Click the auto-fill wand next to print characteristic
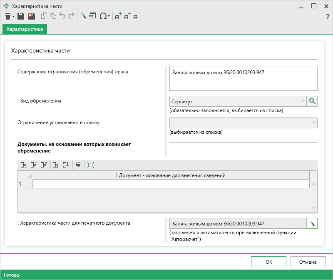Screen dimensions: 333x280 point(312,223)
